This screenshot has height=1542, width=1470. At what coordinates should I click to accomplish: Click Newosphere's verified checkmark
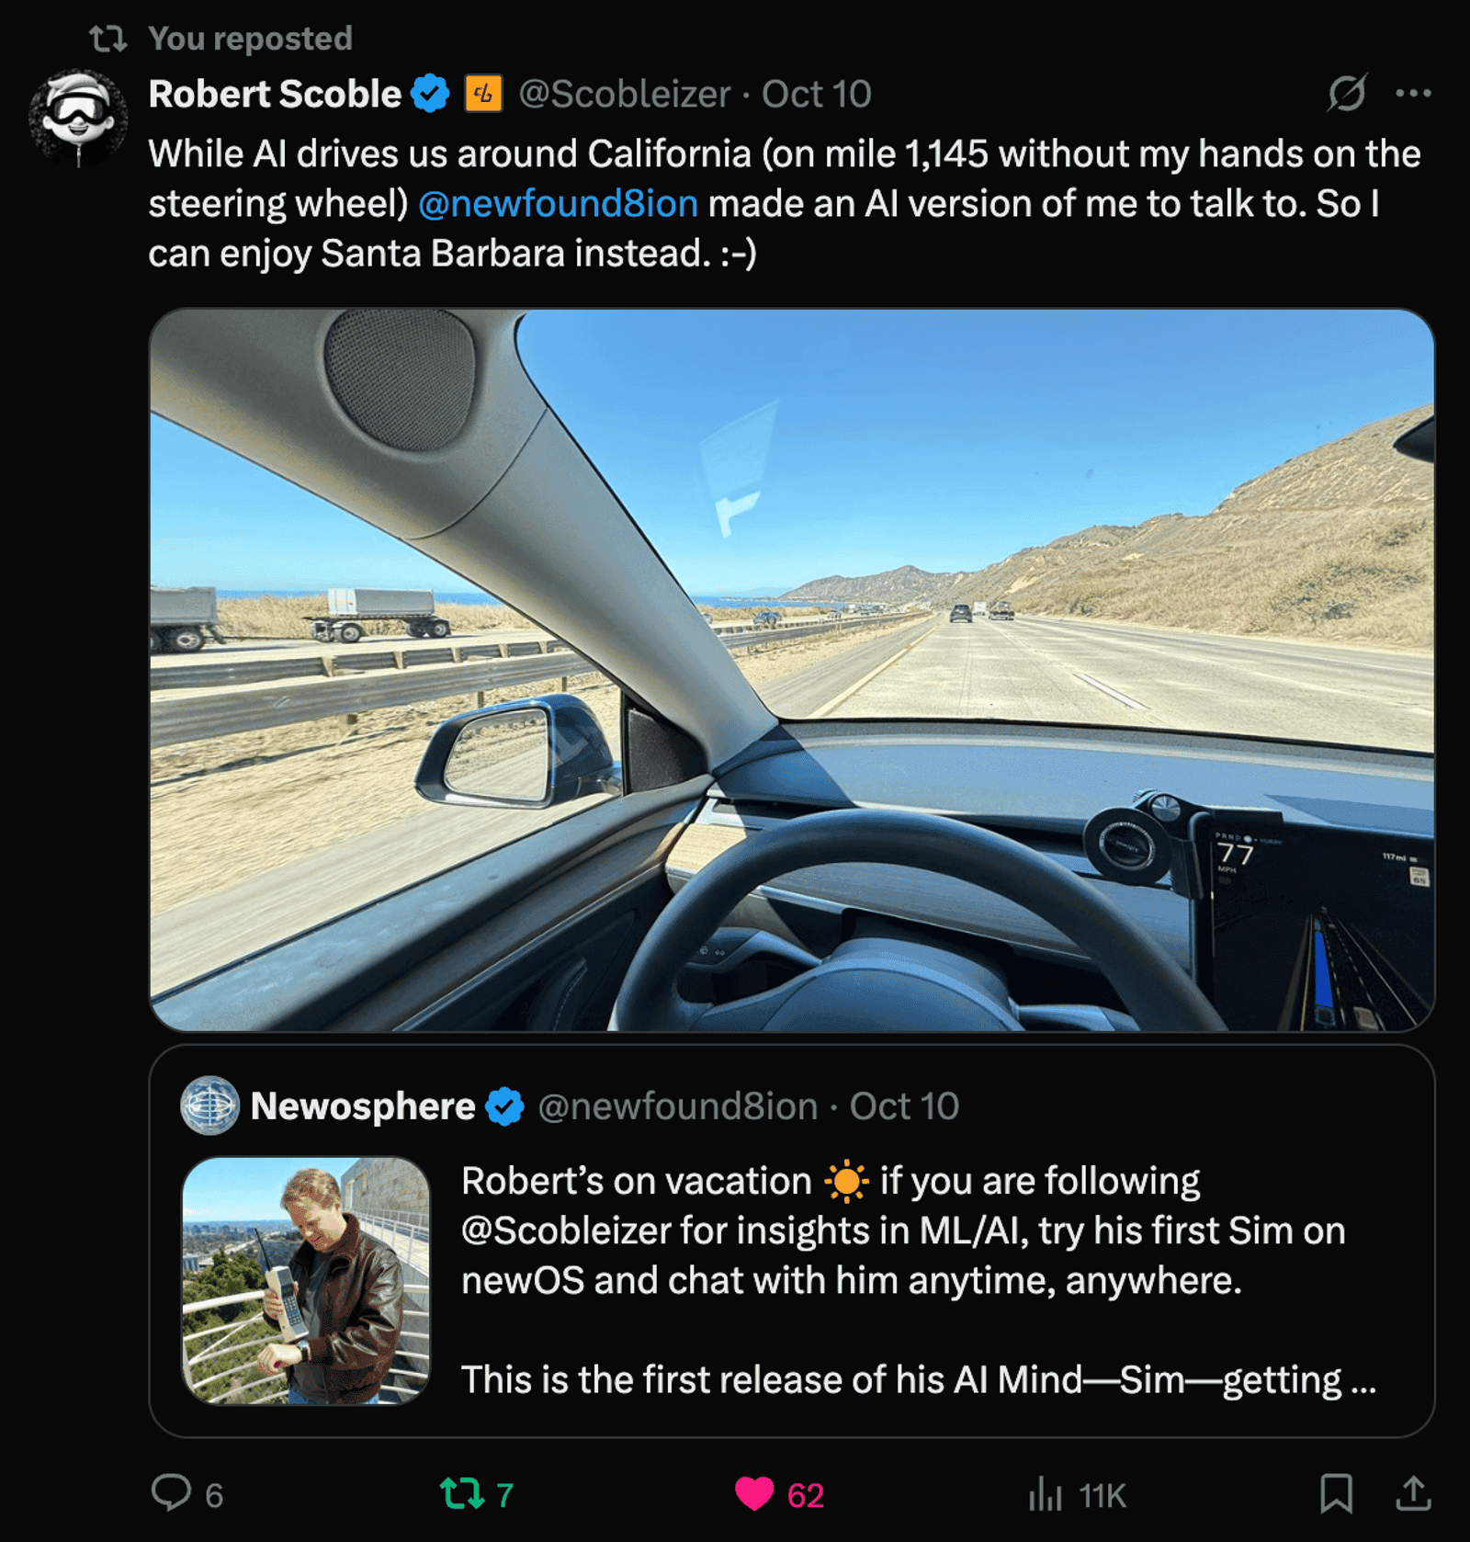coord(505,1106)
